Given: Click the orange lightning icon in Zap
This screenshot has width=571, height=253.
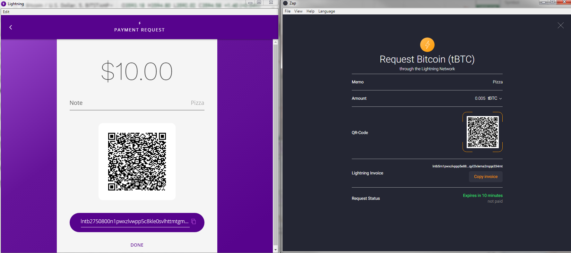Looking at the screenshot, I should pos(427,45).
